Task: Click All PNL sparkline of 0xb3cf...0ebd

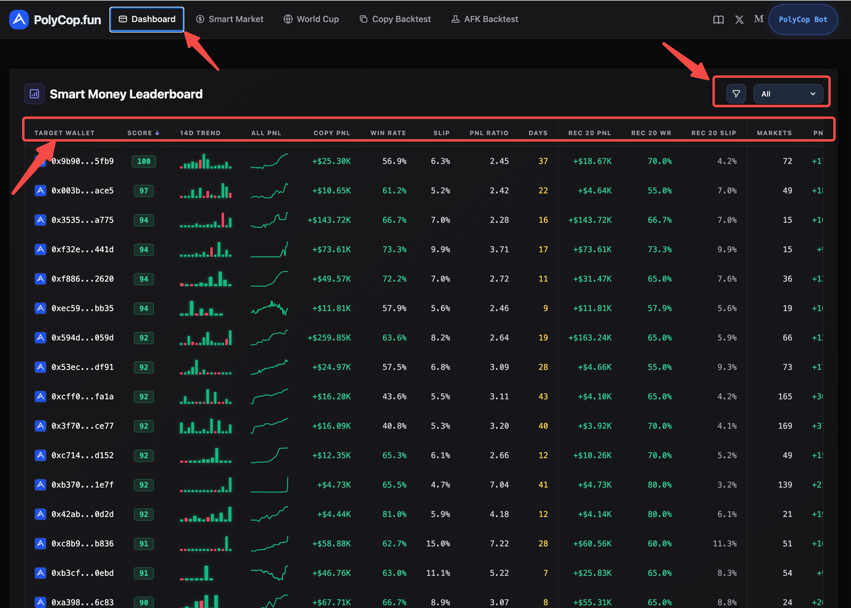Action: point(269,573)
